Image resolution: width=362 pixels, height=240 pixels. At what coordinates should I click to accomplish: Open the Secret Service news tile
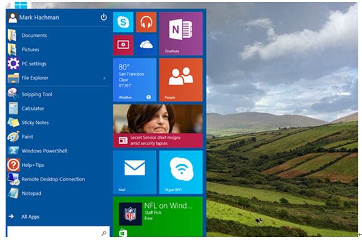click(158, 126)
